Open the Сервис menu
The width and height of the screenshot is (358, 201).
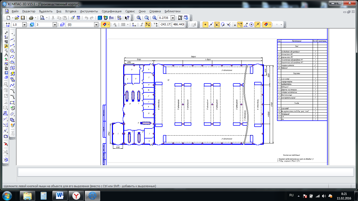click(130, 11)
